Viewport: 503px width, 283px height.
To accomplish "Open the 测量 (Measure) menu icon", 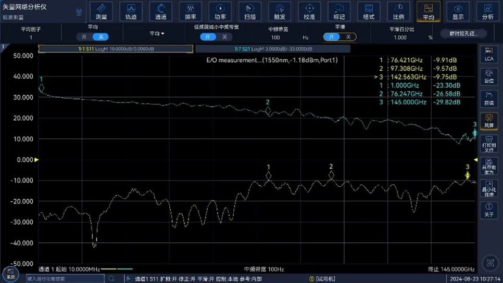I will 101,11.
